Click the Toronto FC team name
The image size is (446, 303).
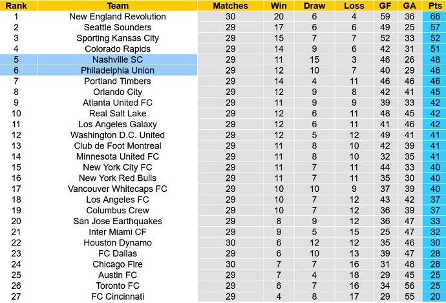pos(118,286)
